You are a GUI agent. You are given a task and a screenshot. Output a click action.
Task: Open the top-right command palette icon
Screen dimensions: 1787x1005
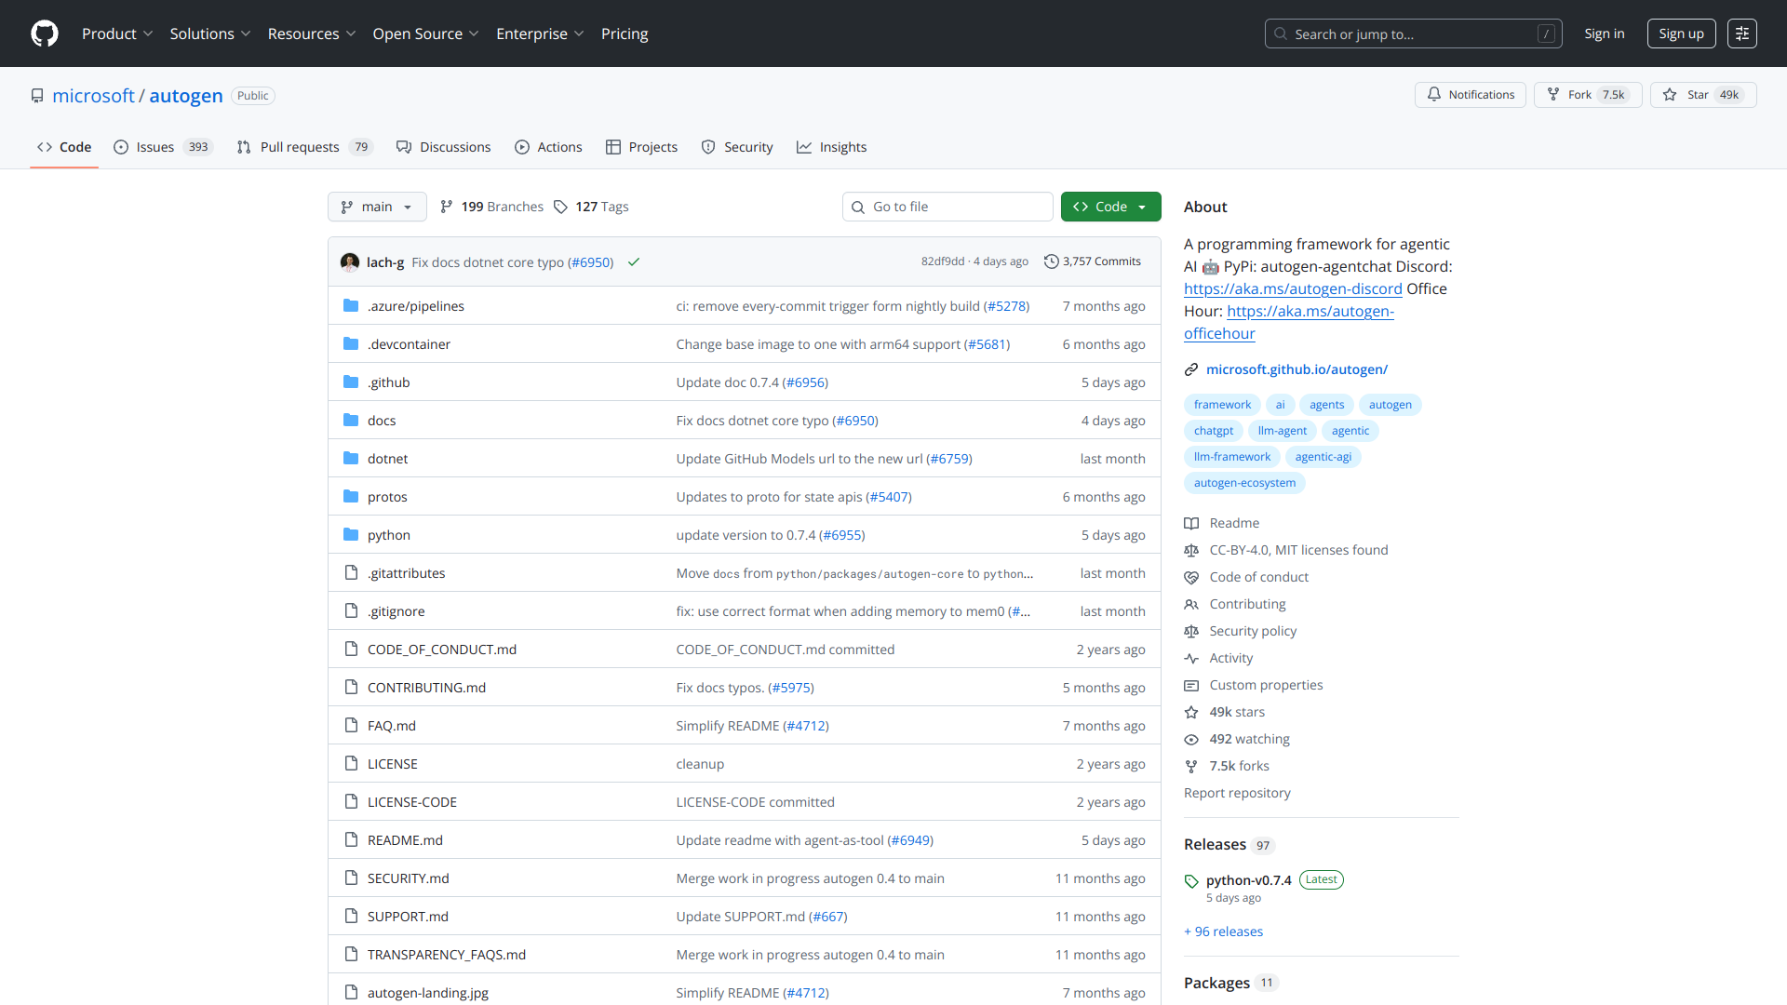coord(1741,33)
